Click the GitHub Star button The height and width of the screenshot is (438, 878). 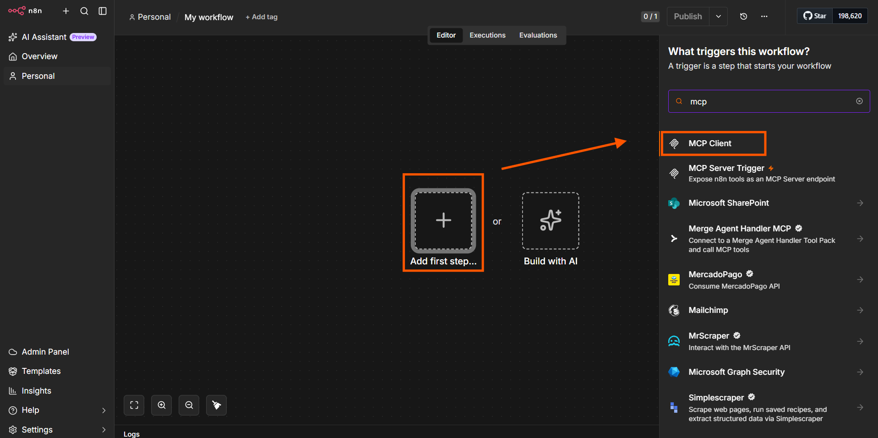point(815,16)
